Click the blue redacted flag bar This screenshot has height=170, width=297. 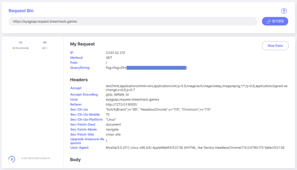pyautogui.click(x=156, y=68)
